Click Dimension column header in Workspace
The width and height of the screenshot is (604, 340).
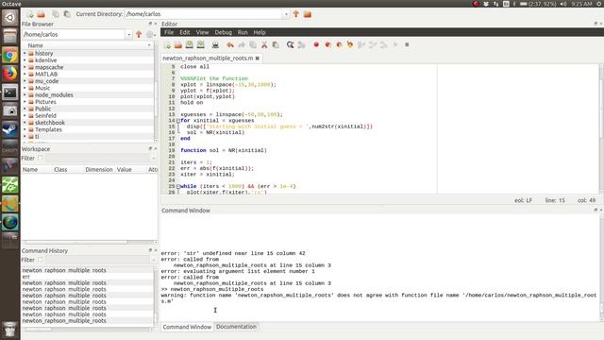(x=99, y=170)
